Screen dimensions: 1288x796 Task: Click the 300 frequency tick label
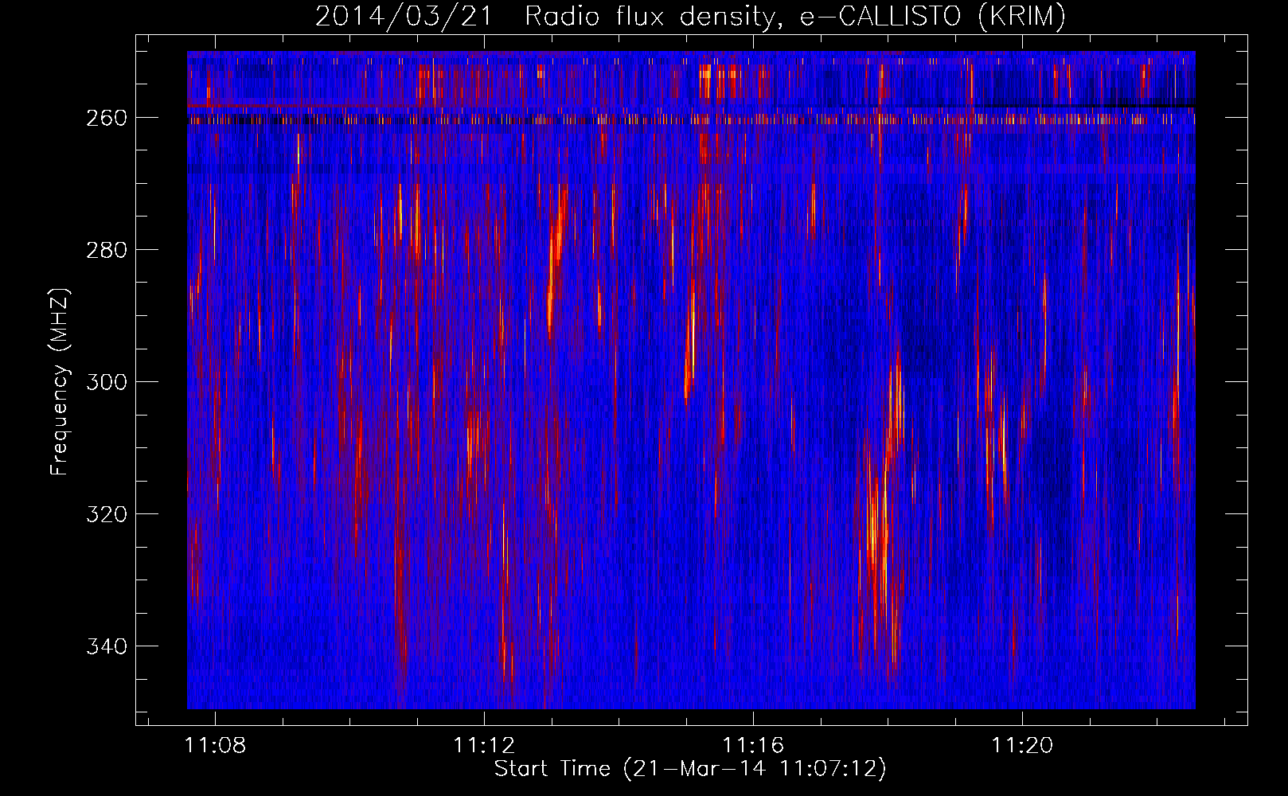click(107, 382)
